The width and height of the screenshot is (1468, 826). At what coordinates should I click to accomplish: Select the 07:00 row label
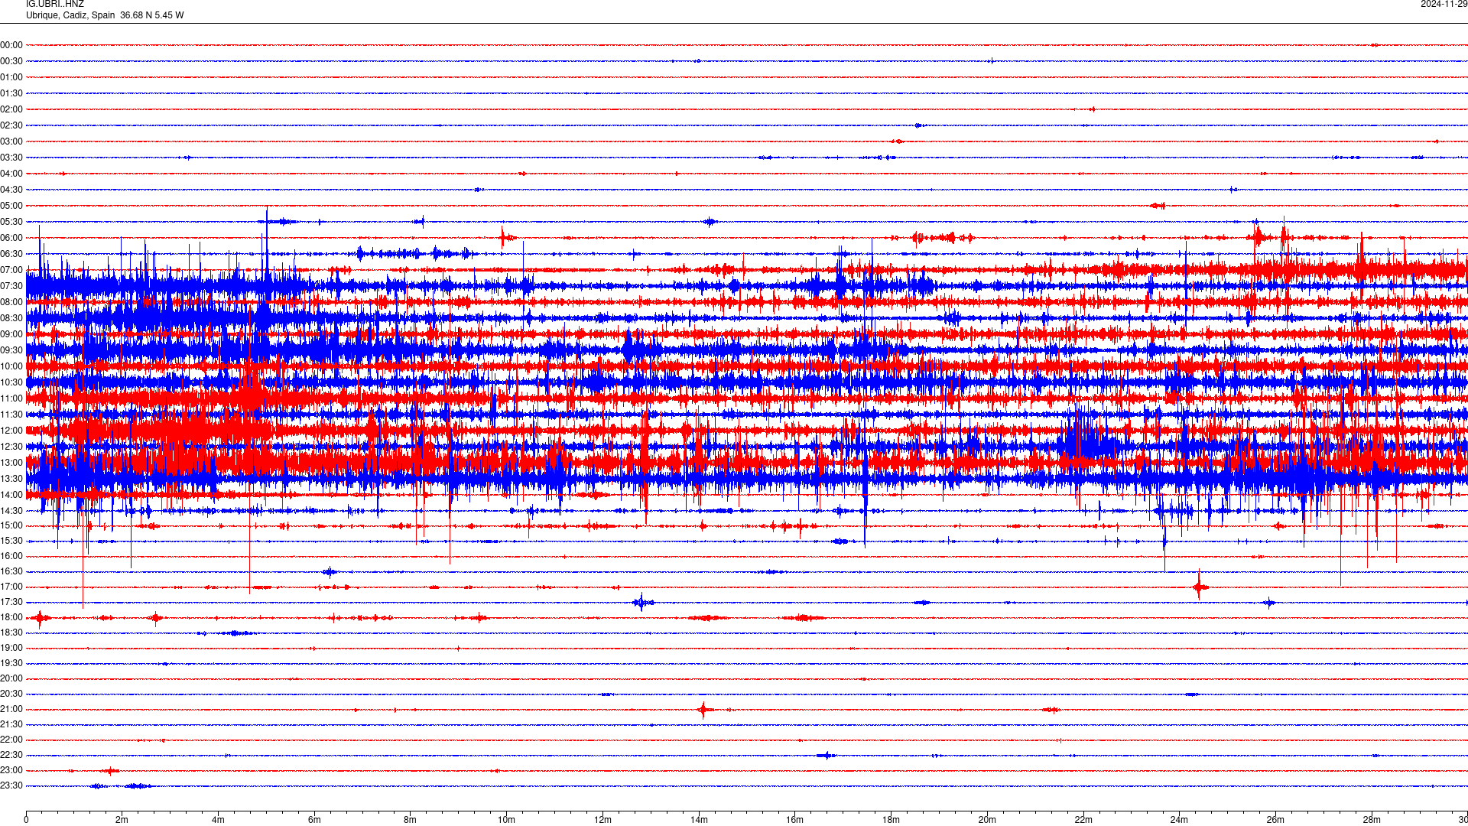coord(11,270)
